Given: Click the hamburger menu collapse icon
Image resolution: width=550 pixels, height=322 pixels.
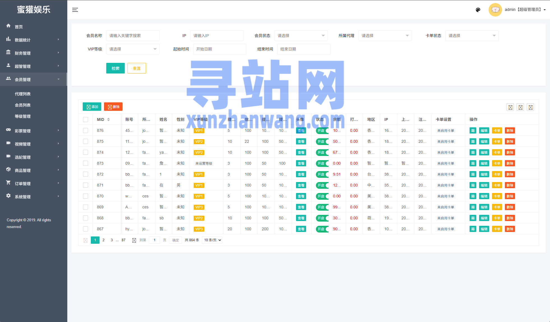Looking at the screenshot, I should click(x=75, y=10).
